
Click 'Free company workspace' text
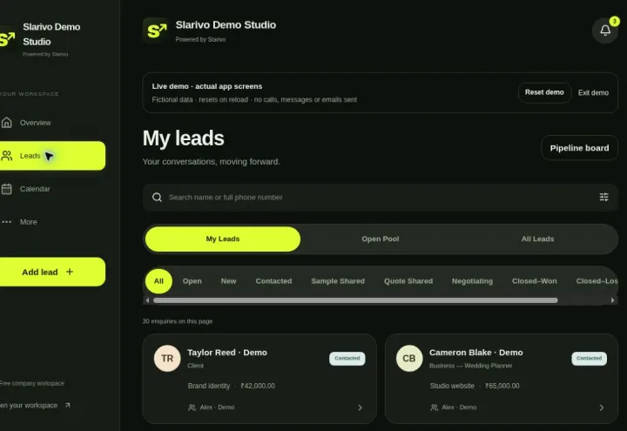(32, 383)
